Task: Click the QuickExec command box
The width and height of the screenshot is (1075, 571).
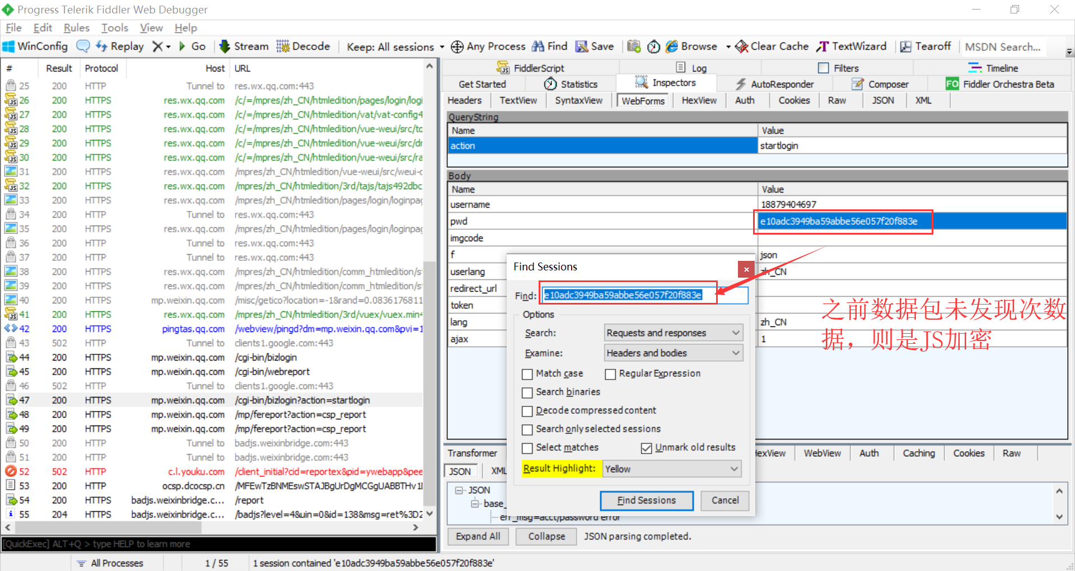Action: click(219, 544)
